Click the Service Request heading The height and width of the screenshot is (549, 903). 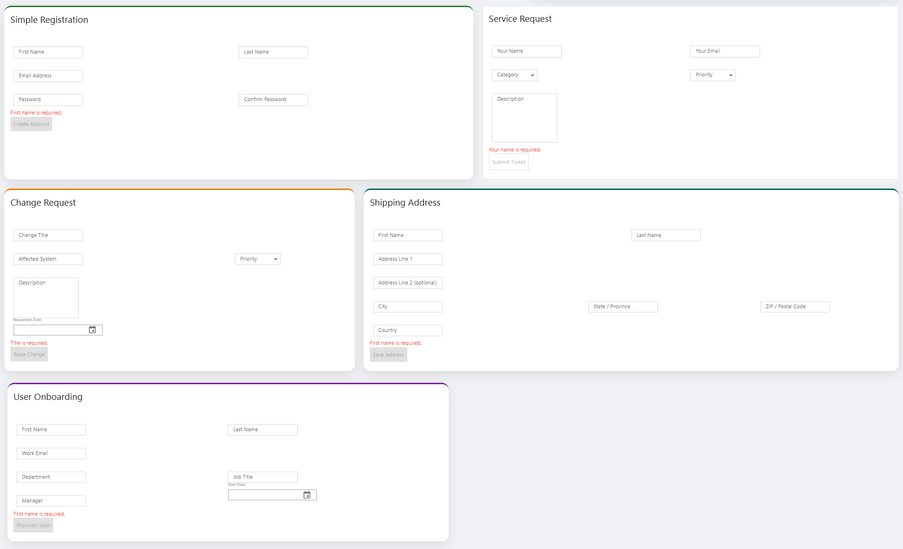point(520,19)
